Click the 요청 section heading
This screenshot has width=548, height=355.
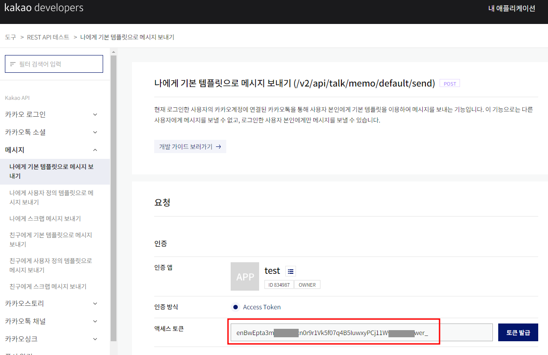pyautogui.click(x=162, y=202)
